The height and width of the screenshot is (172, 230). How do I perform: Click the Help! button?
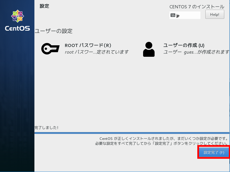(215, 14)
